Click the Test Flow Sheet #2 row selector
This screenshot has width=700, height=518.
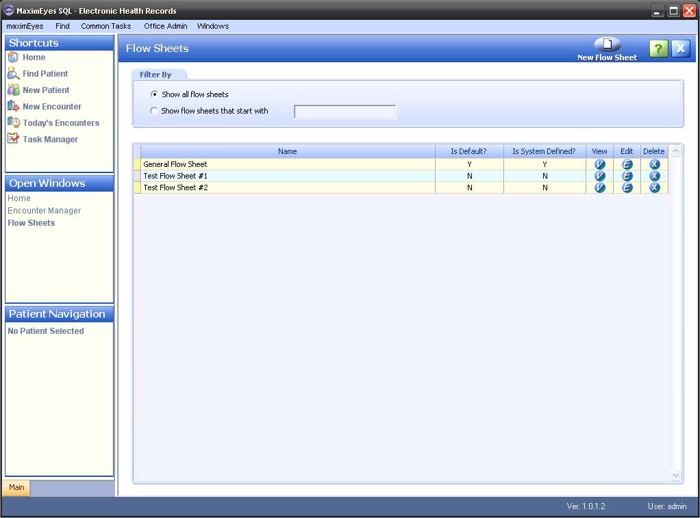138,187
